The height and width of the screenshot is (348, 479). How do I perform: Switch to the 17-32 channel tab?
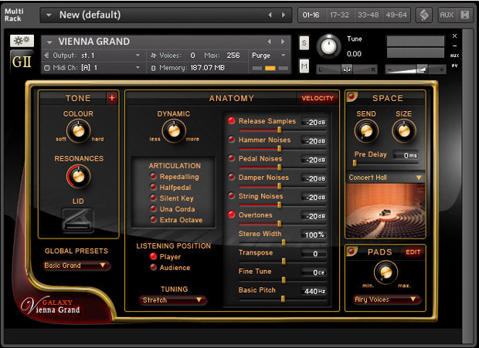click(x=338, y=15)
